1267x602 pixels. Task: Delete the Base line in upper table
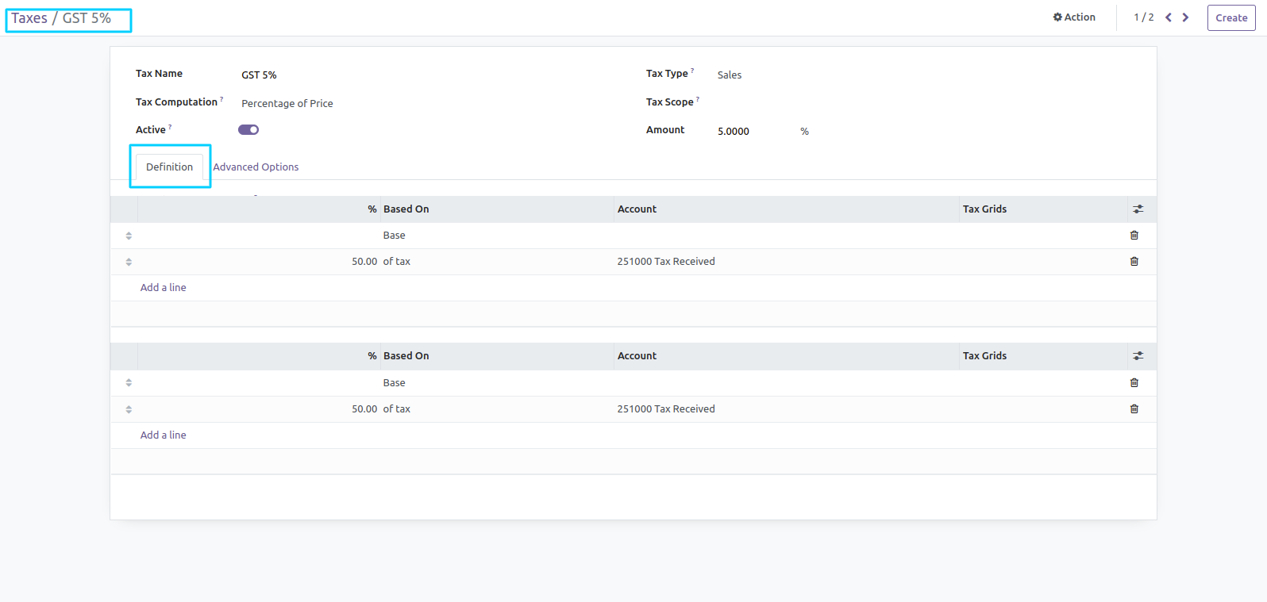[1134, 236]
